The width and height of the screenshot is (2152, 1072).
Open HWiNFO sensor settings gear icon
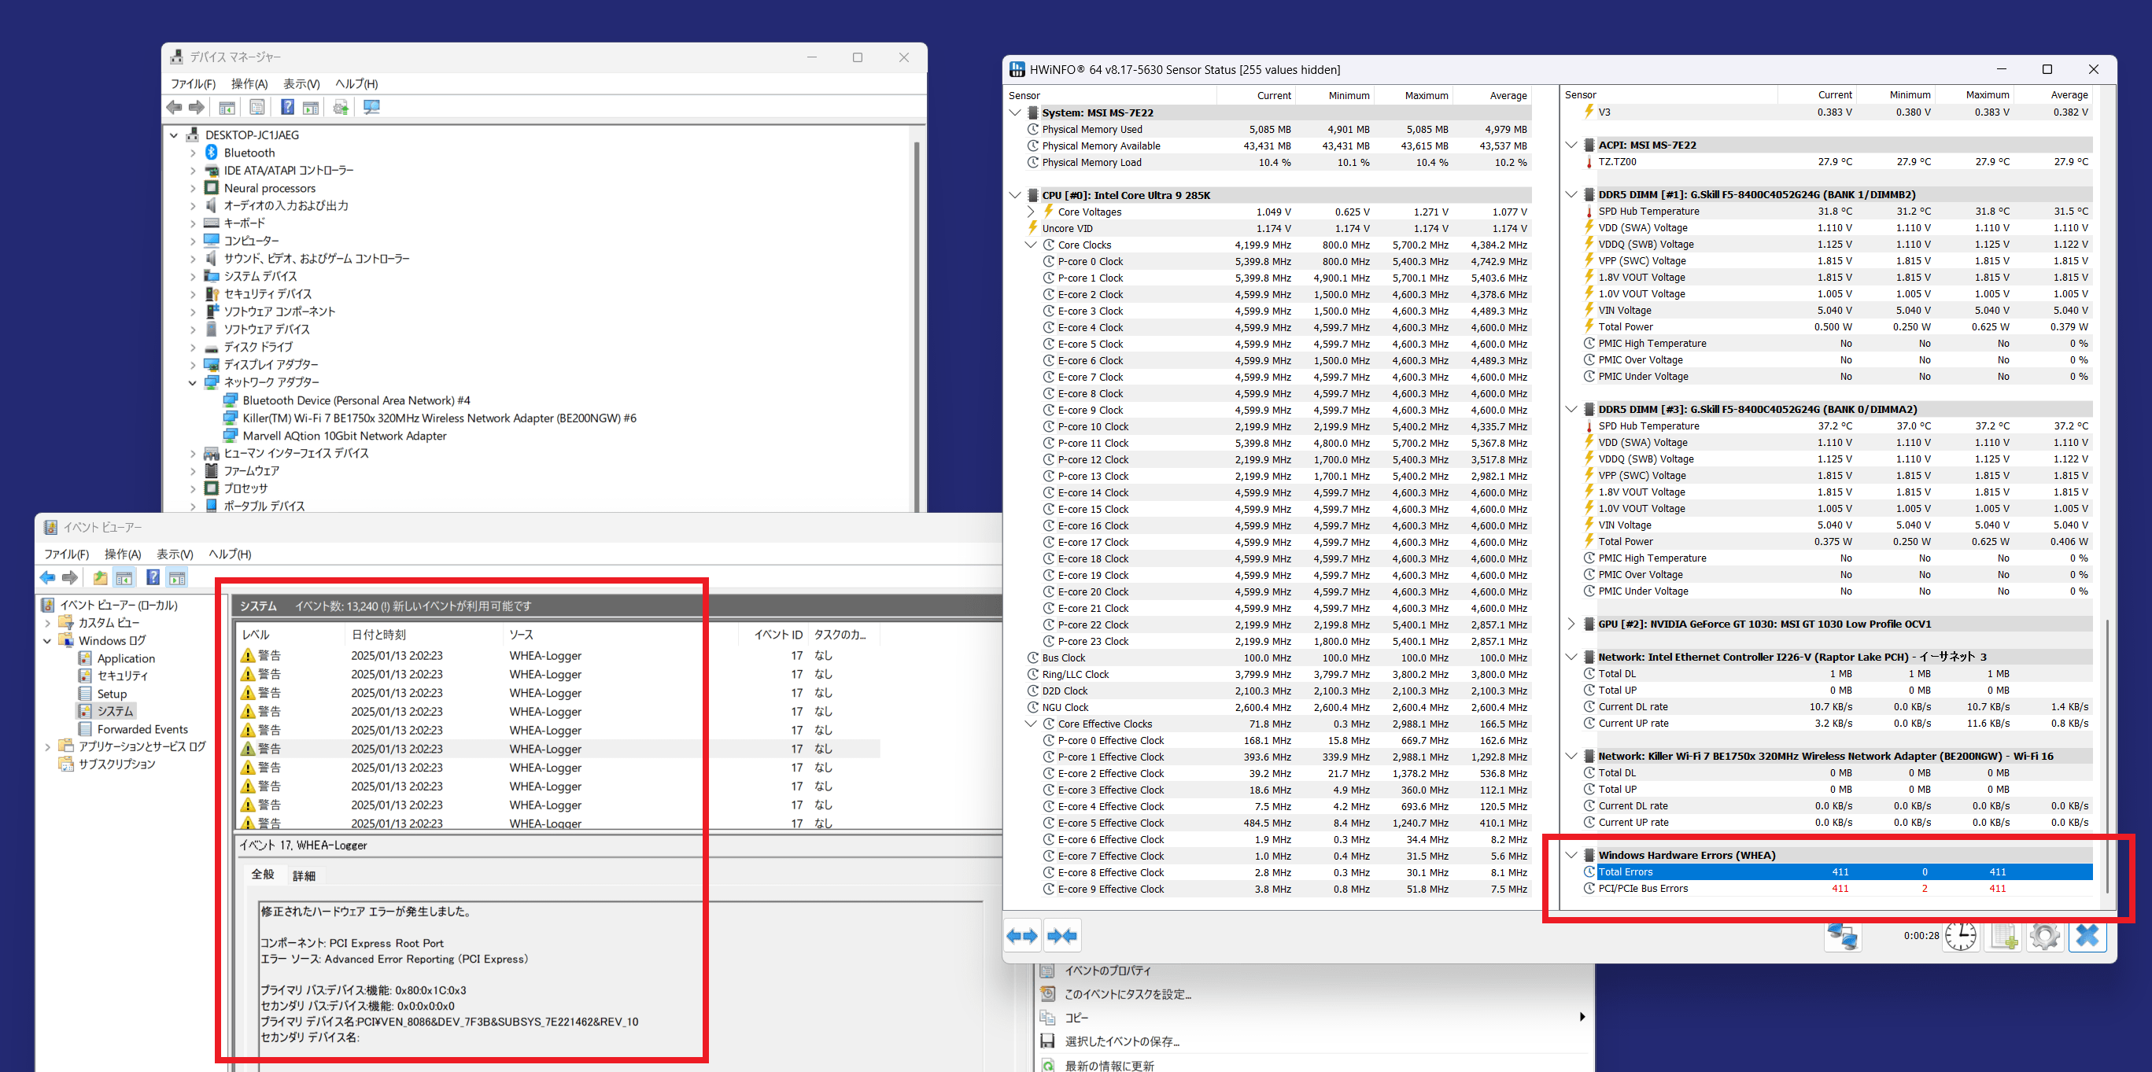point(2045,935)
